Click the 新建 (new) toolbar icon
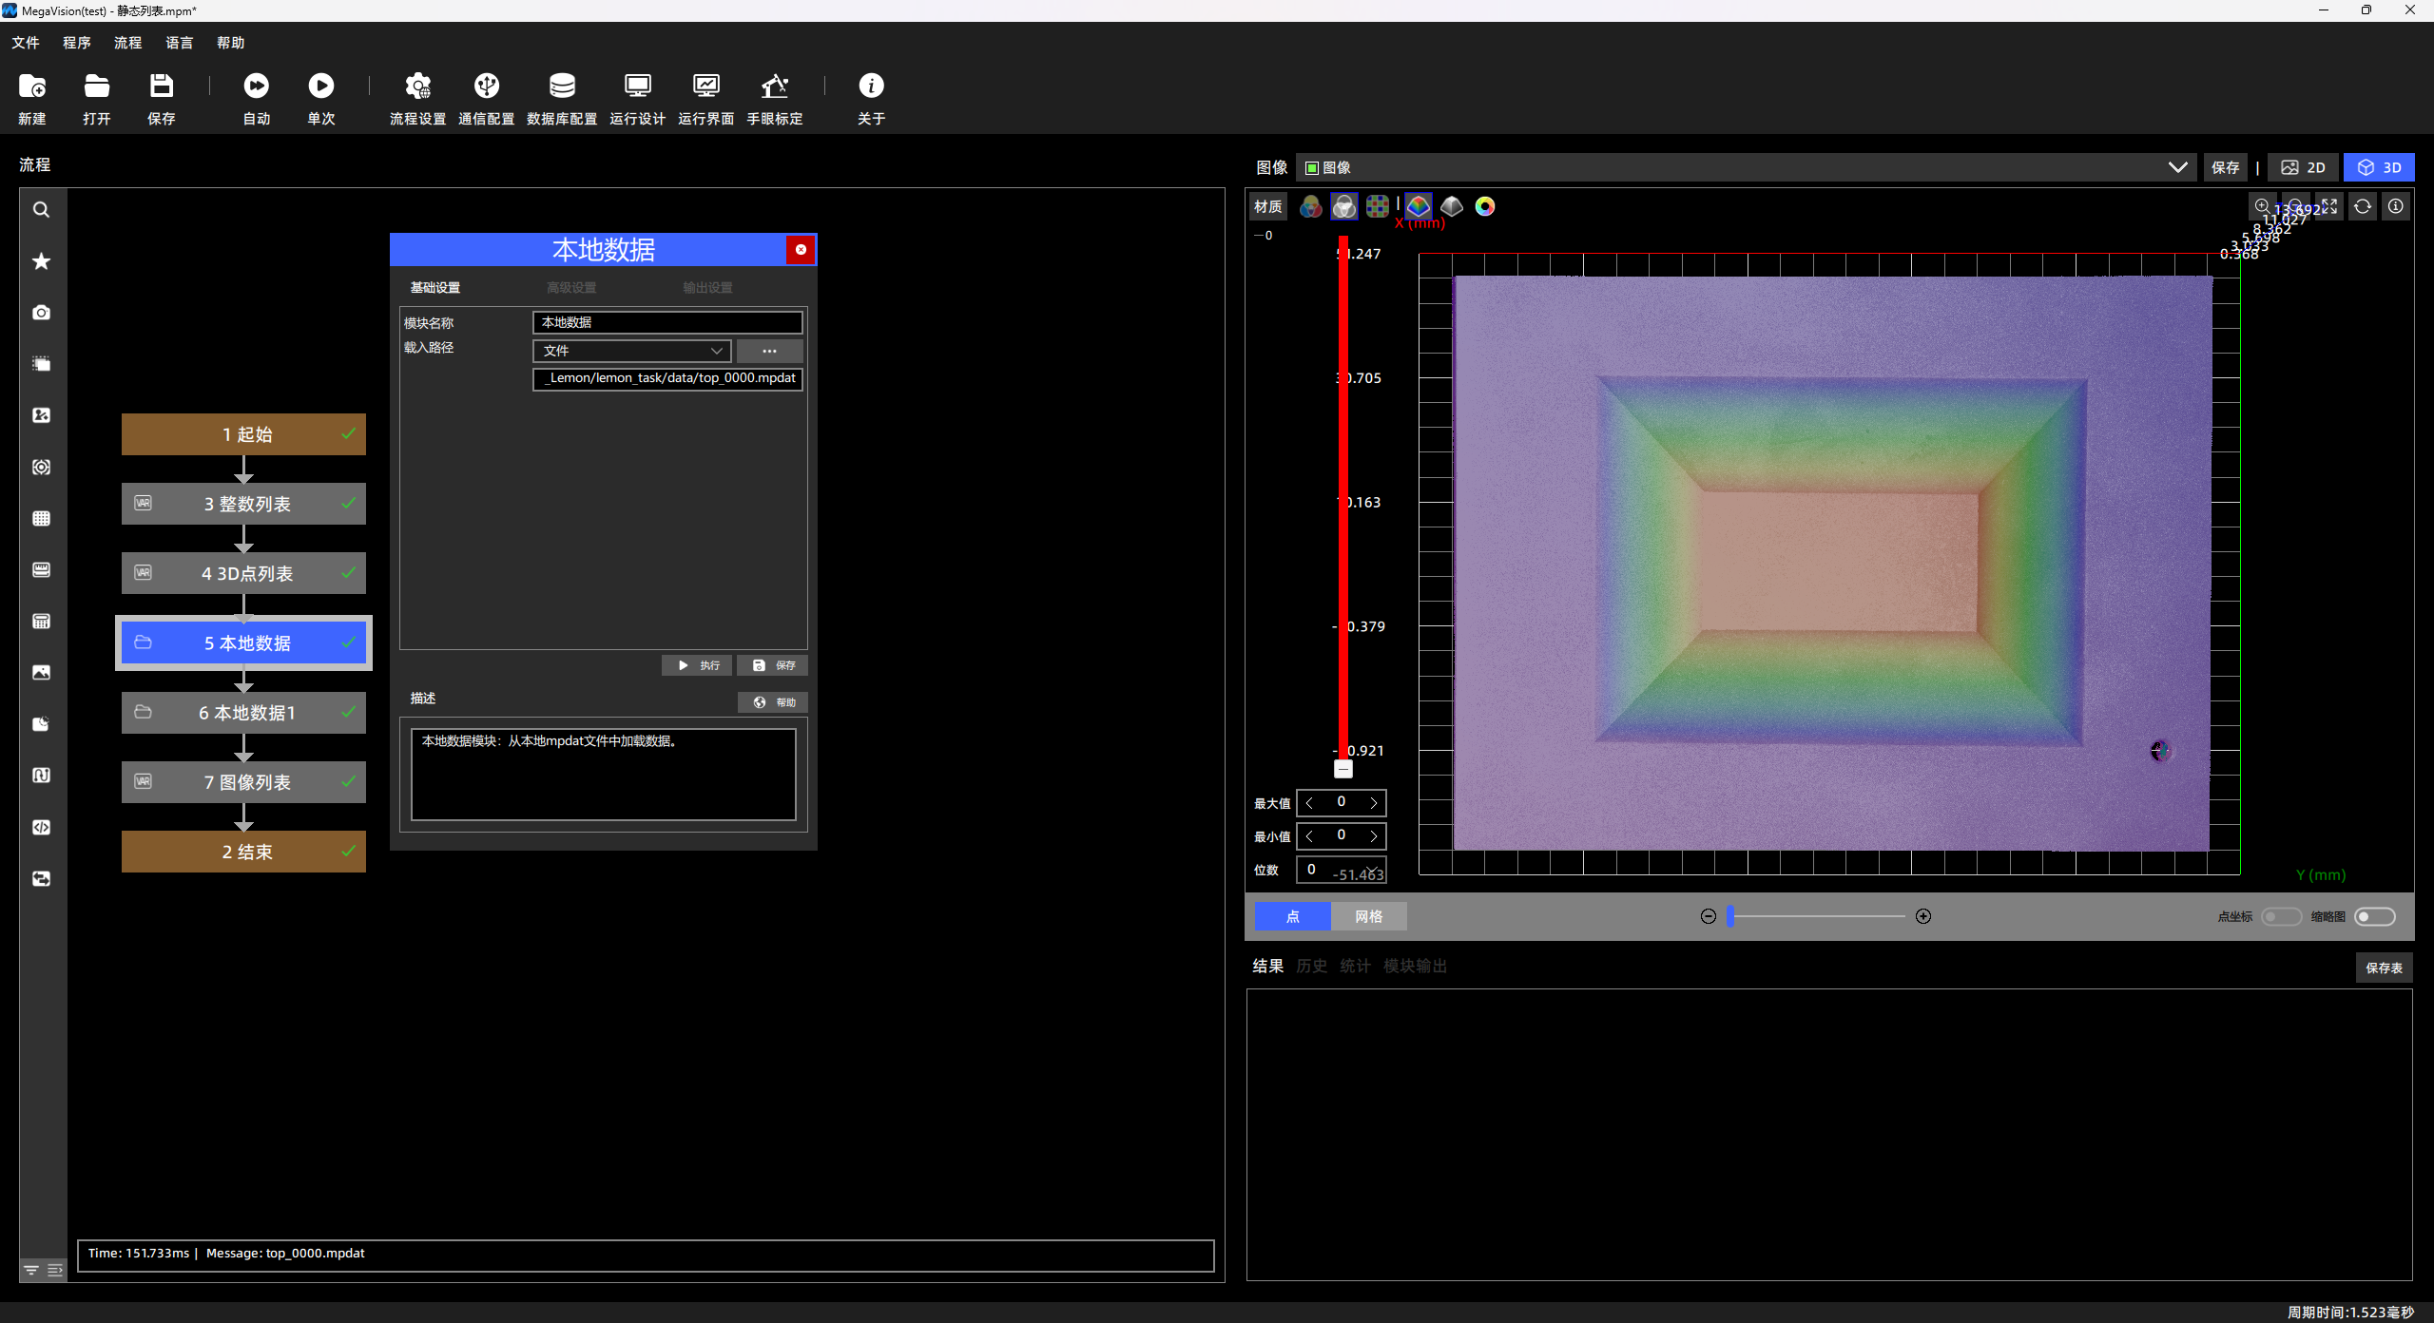The height and width of the screenshot is (1323, 2434). (32, 86)
